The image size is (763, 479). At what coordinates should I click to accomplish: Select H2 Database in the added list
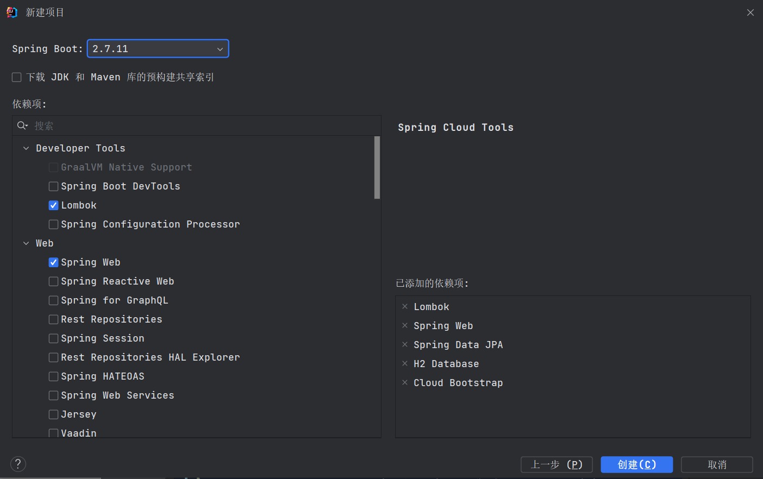[x=446, y=364]
